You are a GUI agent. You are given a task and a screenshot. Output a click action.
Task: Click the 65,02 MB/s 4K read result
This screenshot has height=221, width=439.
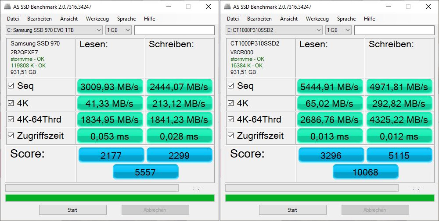point(330,103)
